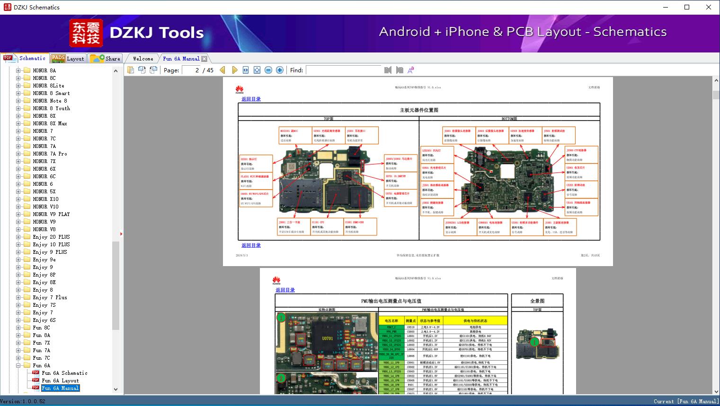The height and width of the screenshot is (406, 720).
Task: Expand the Enjoy 20 PLUS folder
Action: point(18,237)
